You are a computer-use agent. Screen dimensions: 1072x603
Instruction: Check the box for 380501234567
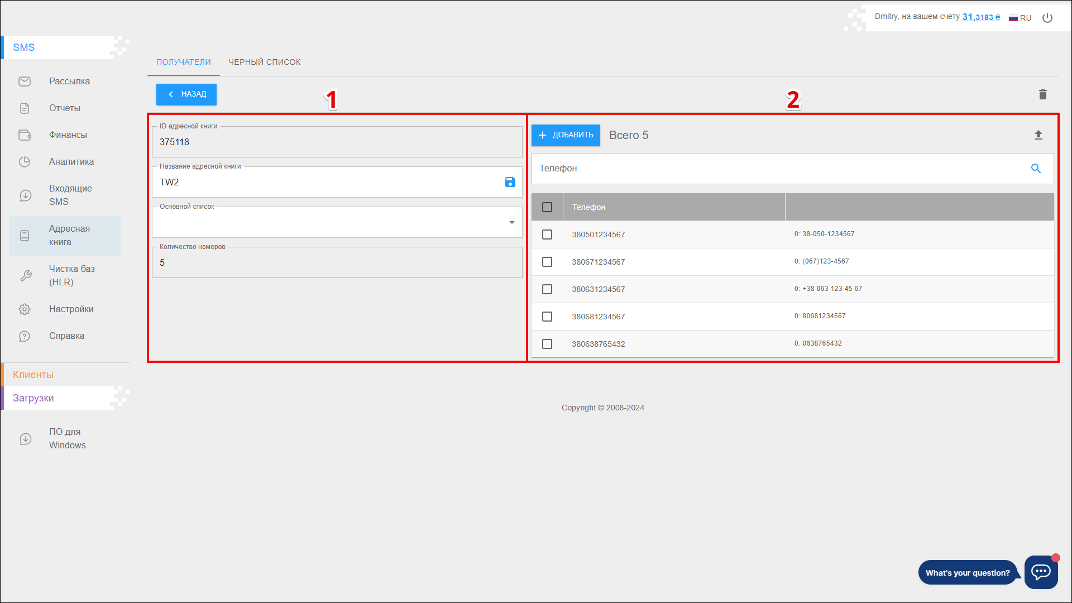pyautogui.click(x=547, y=234)
